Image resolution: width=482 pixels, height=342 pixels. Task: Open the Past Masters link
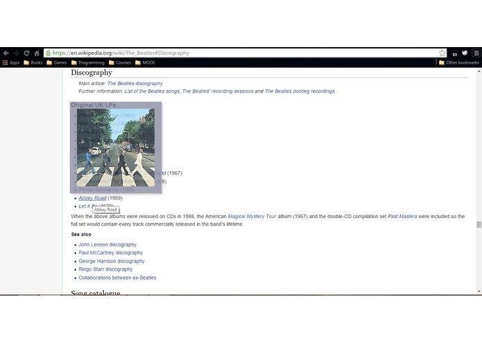(x=402, y=217)
